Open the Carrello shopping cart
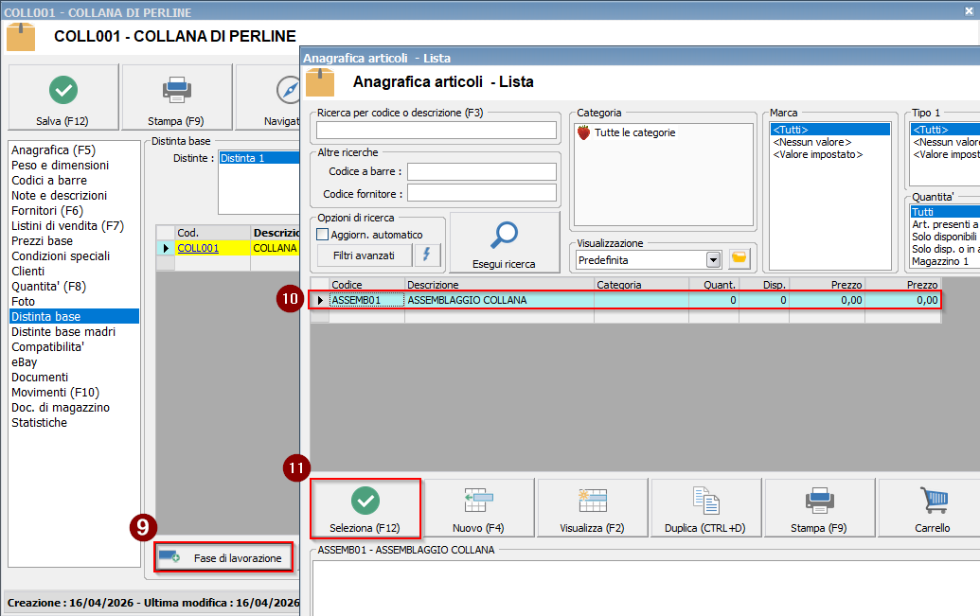The width and height of the screenshot is (980, 616). click(x=932, y=509)
